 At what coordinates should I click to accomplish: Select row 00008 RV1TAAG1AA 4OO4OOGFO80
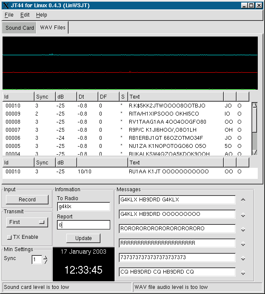127,122
